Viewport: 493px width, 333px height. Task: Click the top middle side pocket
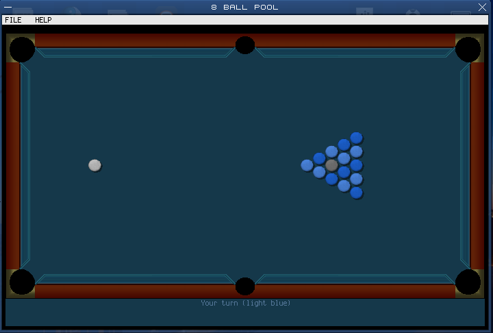tap(245, 45)
